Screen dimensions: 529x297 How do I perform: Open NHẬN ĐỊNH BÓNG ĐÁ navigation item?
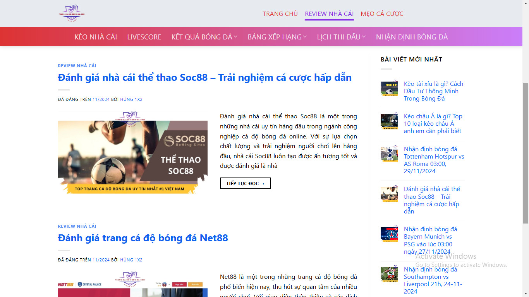pos(412,37)
